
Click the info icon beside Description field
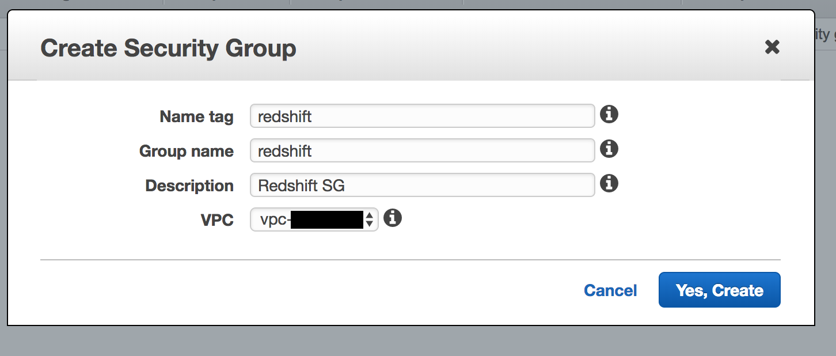click(x=609, y=184)
